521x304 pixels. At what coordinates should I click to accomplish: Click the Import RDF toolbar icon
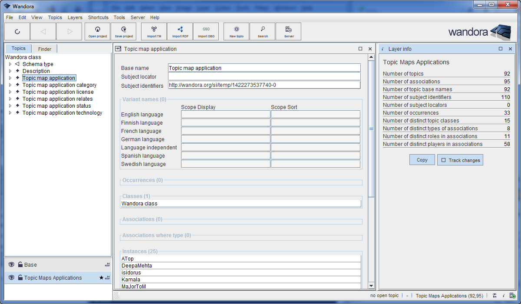coord(180,31)
